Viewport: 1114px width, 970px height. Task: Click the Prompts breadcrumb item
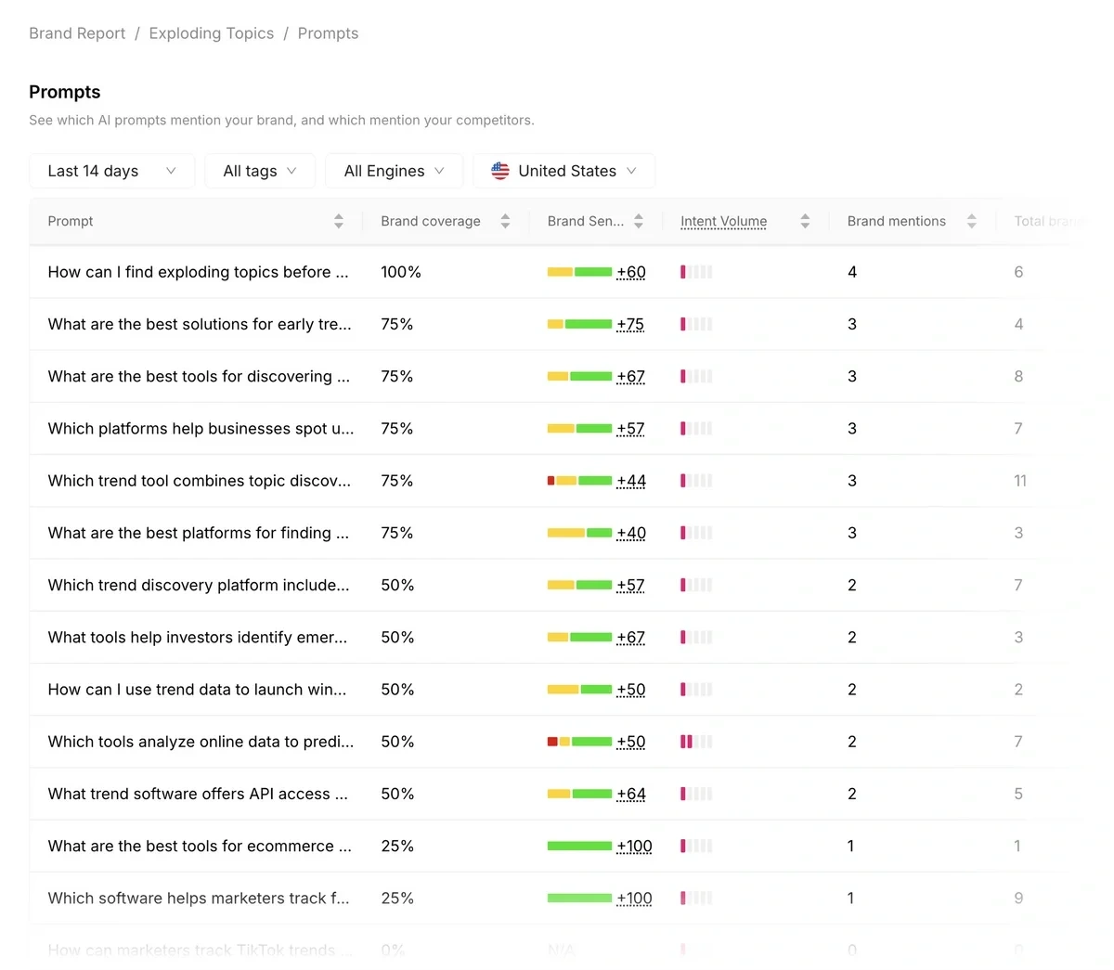[x=328, y=33]
